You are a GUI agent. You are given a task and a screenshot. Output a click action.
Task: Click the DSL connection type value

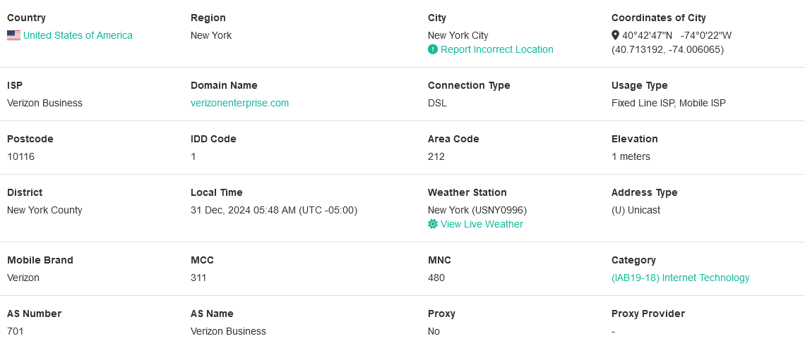click(x=437, y=103)
